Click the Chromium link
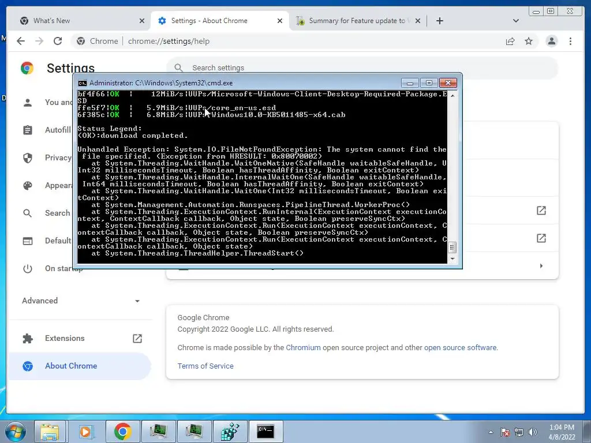This screenshot has height=443, width=591. (x=303, y=347)
